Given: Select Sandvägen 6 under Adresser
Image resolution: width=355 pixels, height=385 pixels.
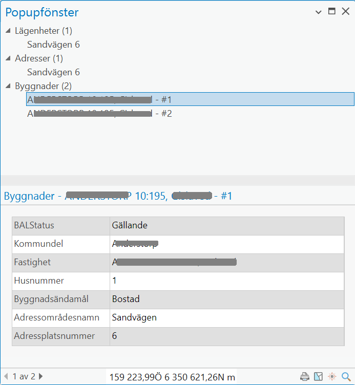Looking at the screenshot, I should tap(53, 72).
